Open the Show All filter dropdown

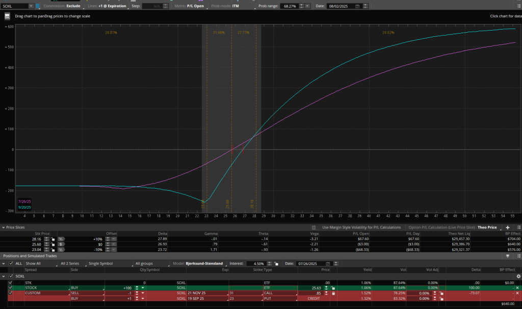coord(41,264)
